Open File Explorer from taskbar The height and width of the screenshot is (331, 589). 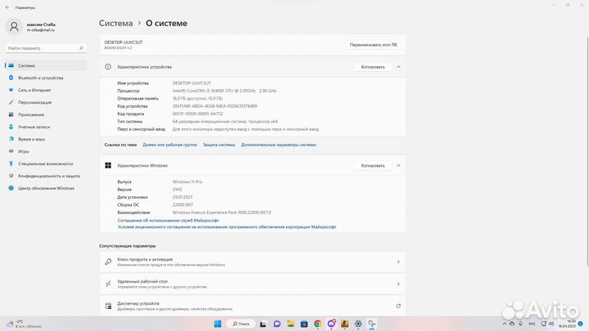(290, 324)
